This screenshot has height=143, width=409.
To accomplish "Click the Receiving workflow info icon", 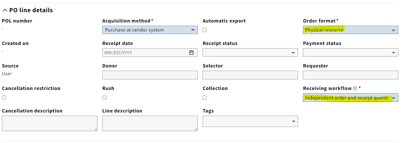I will (355, 88).
